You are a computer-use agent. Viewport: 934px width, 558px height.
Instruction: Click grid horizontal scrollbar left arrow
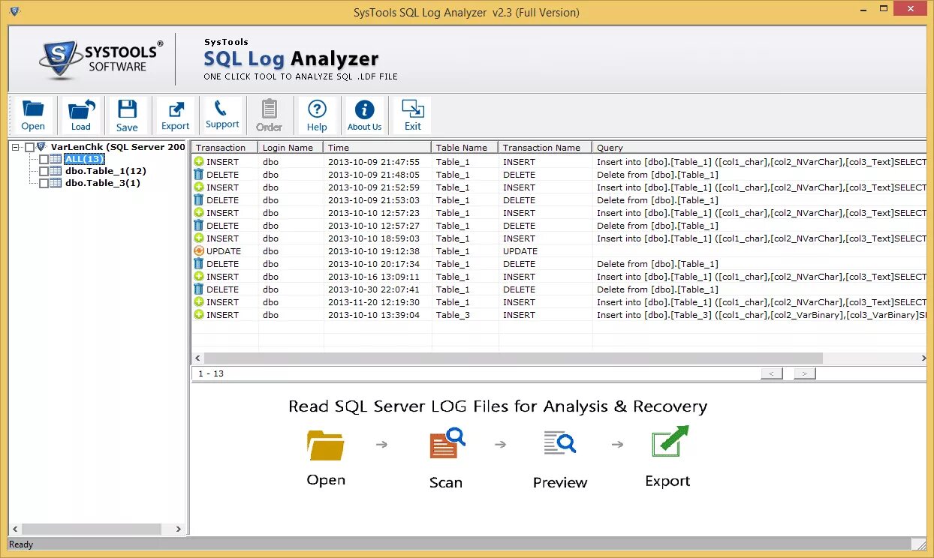pos(198,358)
